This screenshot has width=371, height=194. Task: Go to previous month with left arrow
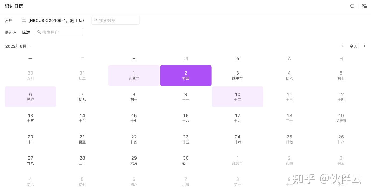click(x=342, y=46)
